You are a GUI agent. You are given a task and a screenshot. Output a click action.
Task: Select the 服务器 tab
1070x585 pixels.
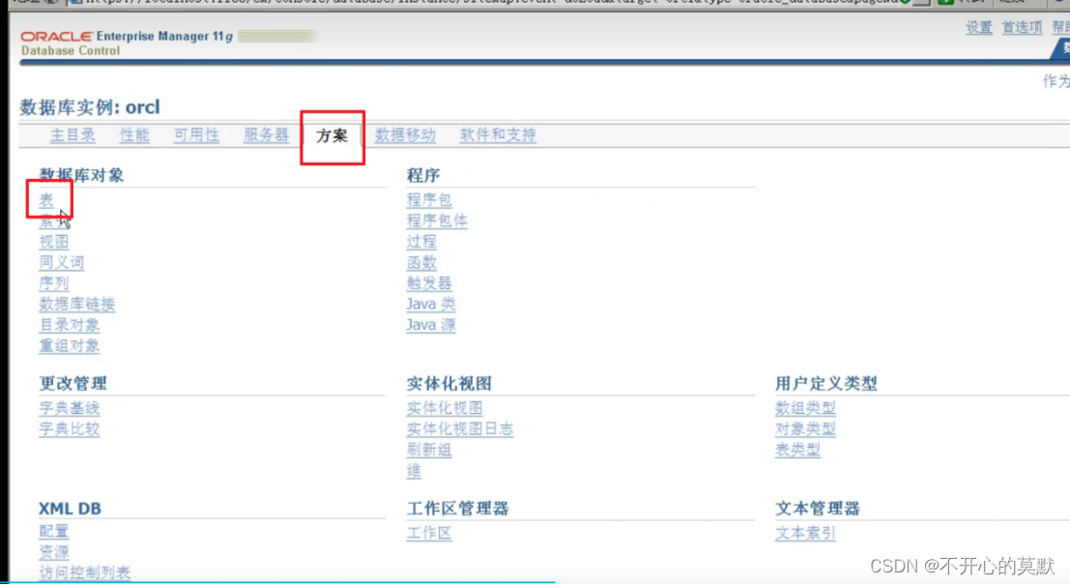266,135
